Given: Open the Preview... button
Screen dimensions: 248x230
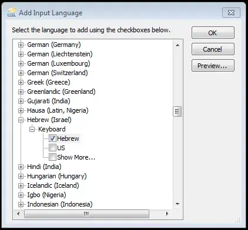Looking at the screenshot, I should [213, 66].
